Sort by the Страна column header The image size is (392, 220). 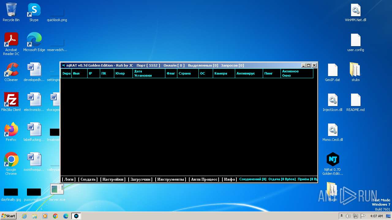point(188,73)
